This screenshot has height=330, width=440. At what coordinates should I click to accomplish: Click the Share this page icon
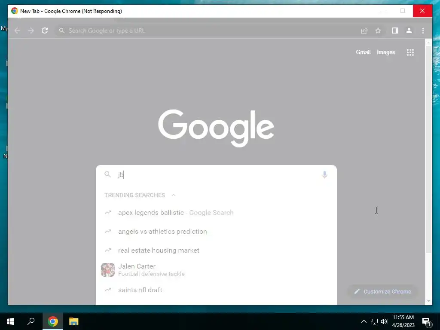[x=364, y=31]
